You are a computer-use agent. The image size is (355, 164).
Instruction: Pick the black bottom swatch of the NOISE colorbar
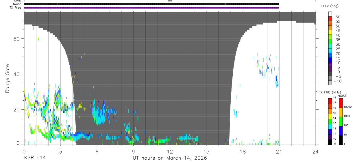[341, 140]
